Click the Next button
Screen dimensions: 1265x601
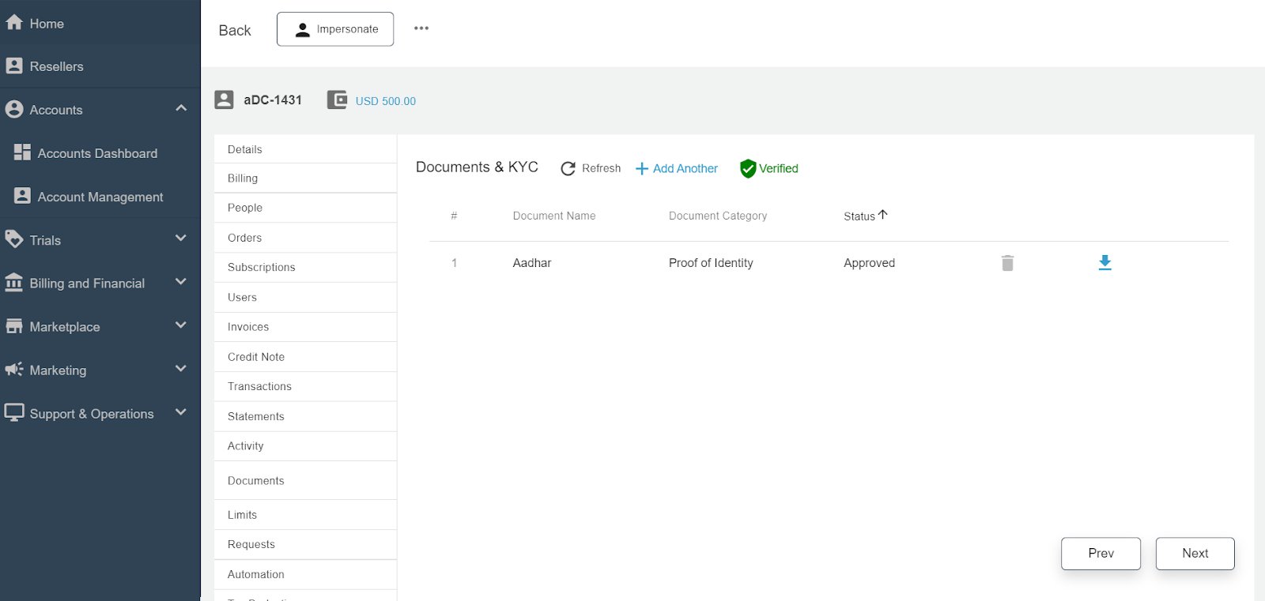(1195, 554)
